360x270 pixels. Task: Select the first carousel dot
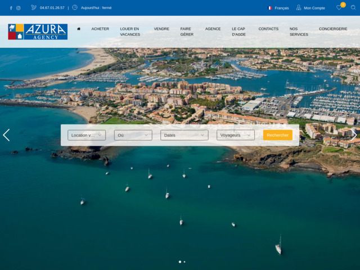click(x=180, y=262)
